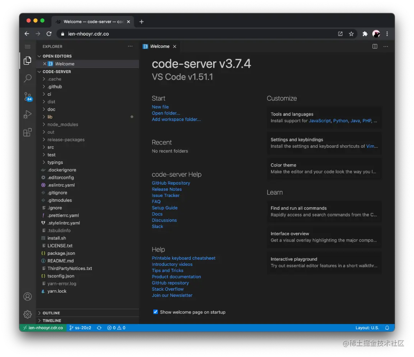Screen dimensions: 414x357
Task: Open the Explorer view in activity bar
Action: pyautogui.click(x=28, y=61)
